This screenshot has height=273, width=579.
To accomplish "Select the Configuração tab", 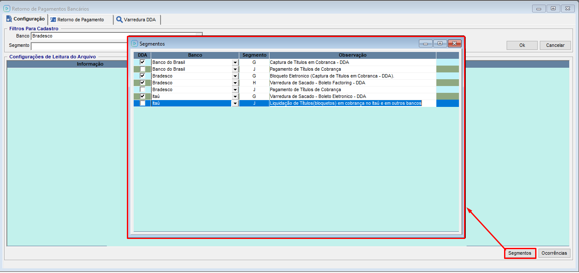I will 26,19.
